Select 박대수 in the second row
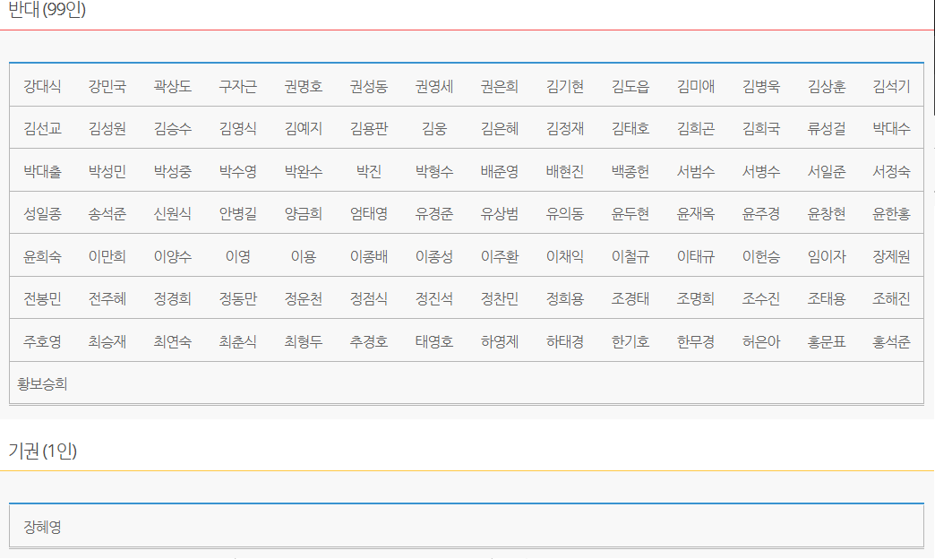935x559 pixels. [891, 128]
